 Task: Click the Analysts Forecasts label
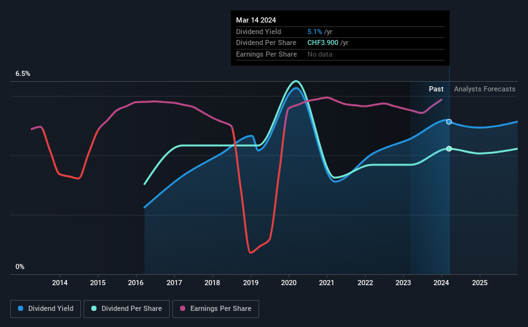[x=484, y=89]
